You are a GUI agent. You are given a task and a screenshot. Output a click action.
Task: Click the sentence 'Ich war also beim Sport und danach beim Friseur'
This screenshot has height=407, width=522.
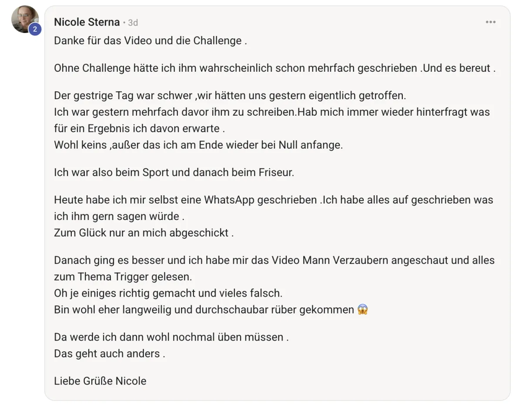click(x=174, y=172)
